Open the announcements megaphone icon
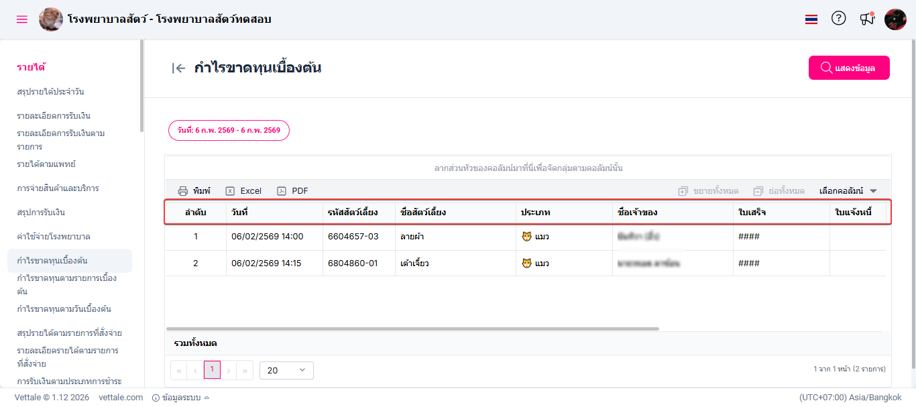This screenshot has width=916, height=407. point(867,19)
